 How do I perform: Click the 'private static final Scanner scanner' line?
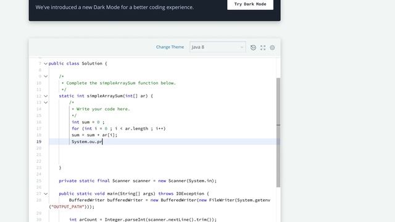pos(138,181)
